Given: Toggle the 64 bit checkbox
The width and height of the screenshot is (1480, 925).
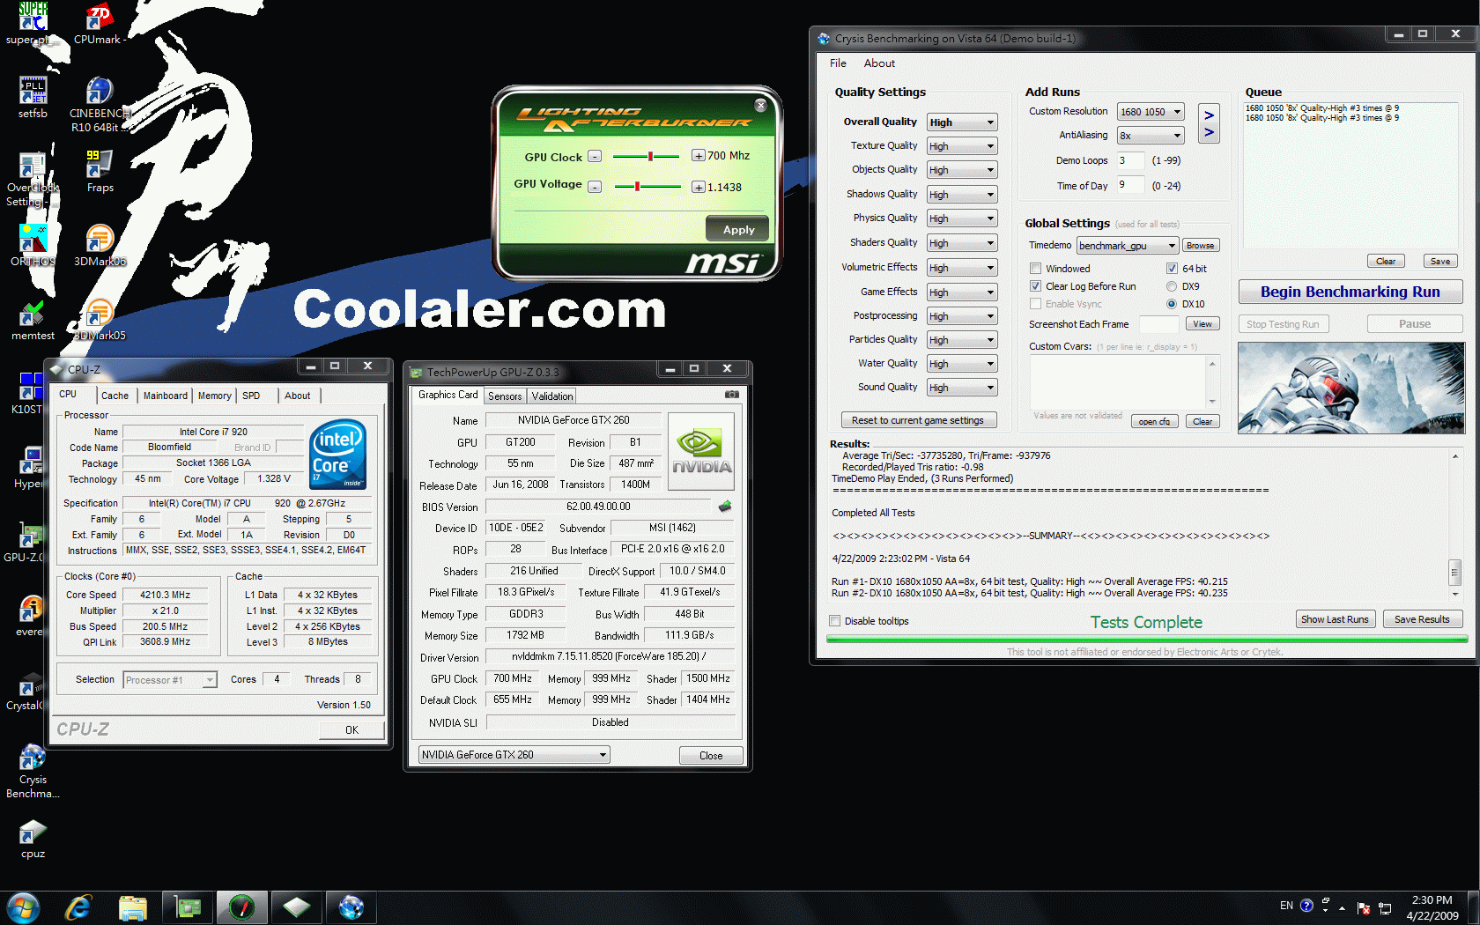Looking at the screenshot, I should tap(1172, 269).
